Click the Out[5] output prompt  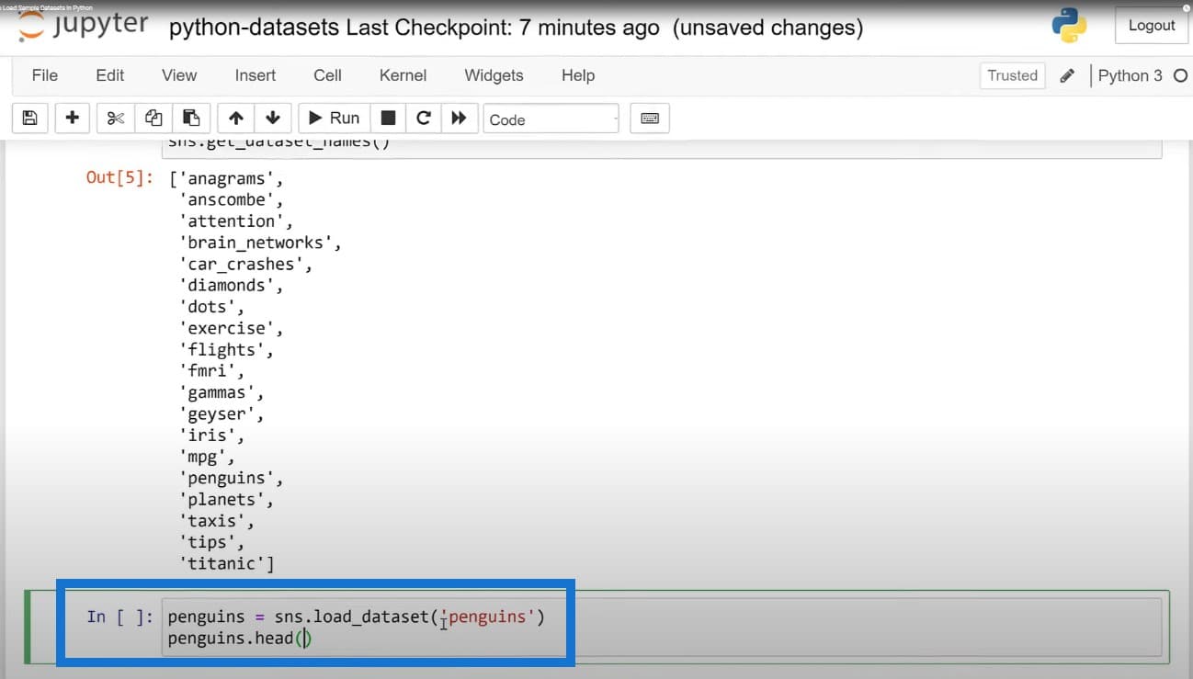point(119,178)
